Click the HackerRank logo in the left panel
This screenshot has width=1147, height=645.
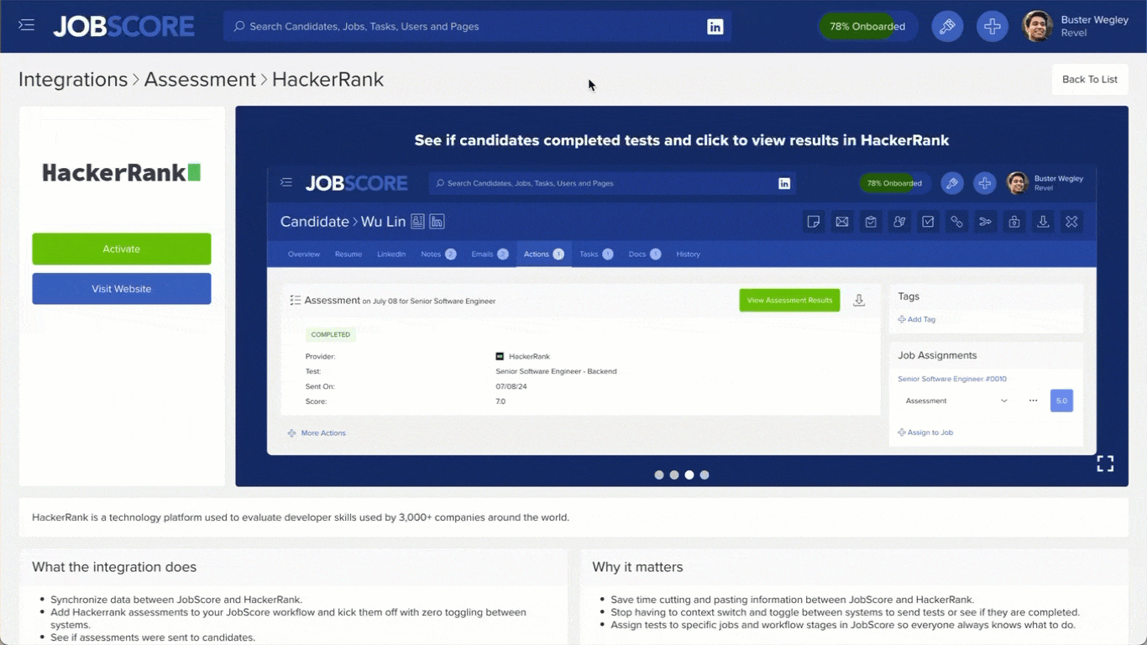tap(122, 173)
